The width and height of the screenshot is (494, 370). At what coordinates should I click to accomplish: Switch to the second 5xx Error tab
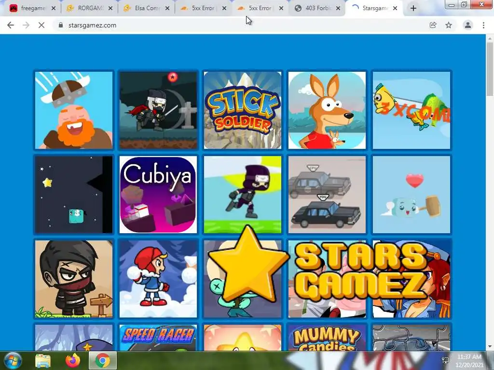pyautogui.click(x=260, y=8)
